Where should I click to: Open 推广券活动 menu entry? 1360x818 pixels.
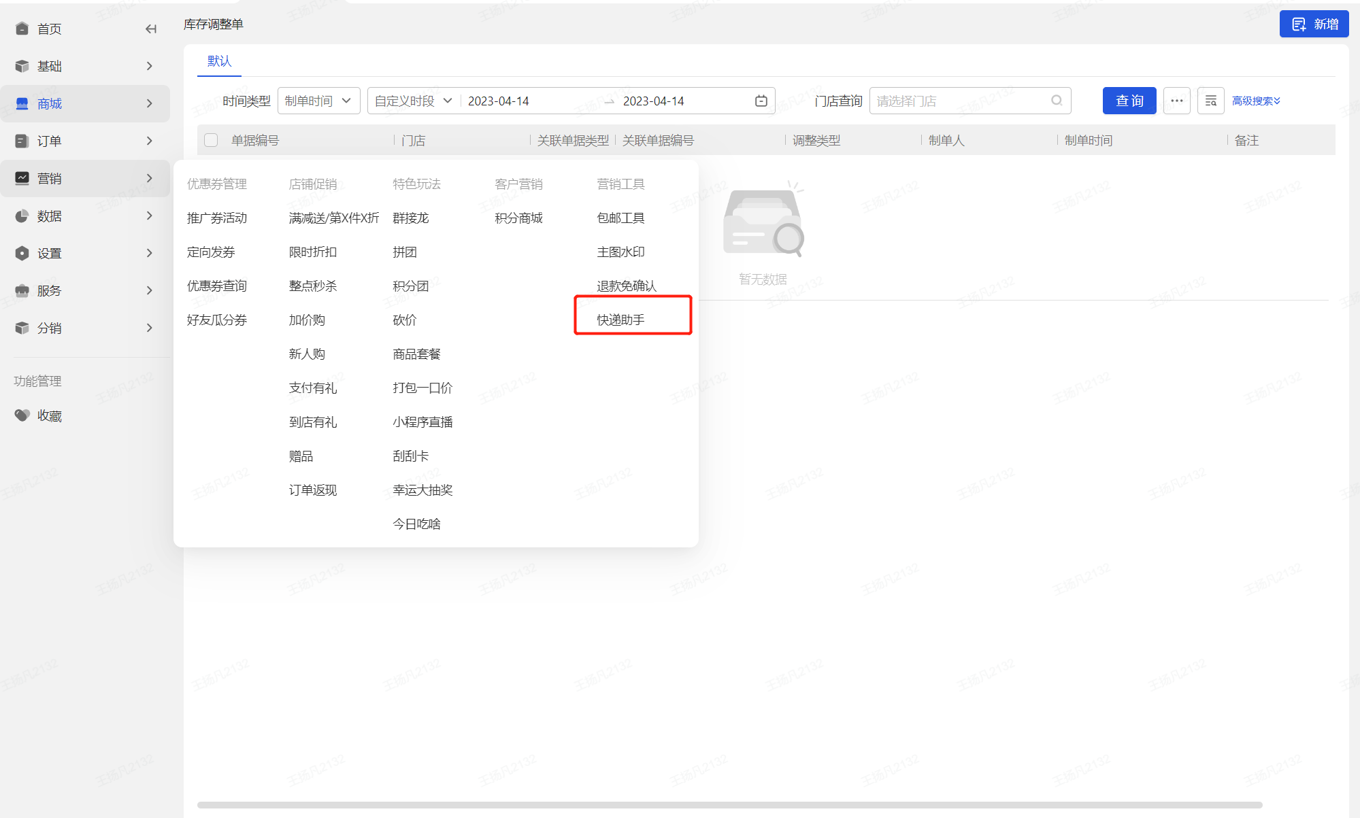[x=217, y=218]
